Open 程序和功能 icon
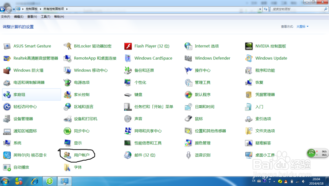 coord(249,70)
